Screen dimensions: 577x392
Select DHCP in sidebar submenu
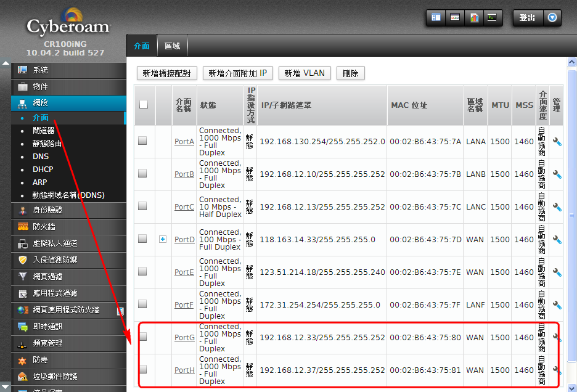pos(43,169)
